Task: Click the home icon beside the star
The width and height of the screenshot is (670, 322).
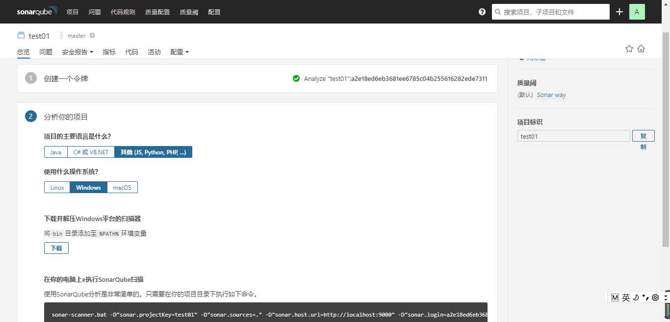Action: (641, 49)
